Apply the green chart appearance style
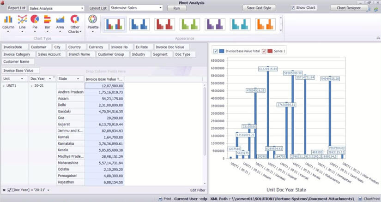 coord(190,24)
